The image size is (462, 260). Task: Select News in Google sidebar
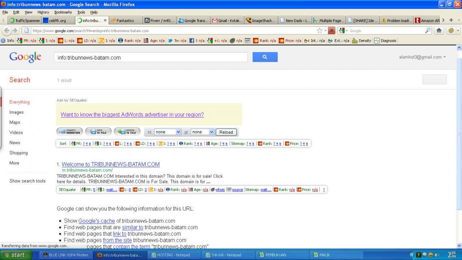point(15,142)
